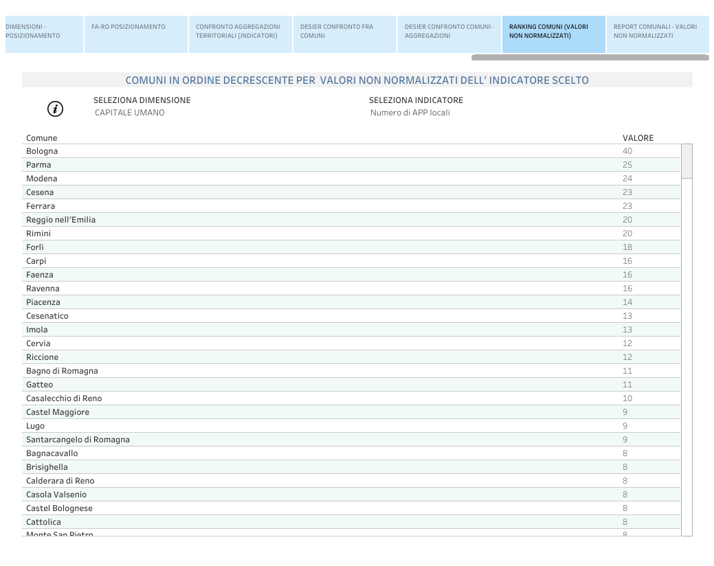Click the horizontal tab strip scrollbar

click(x=590, y=57)
